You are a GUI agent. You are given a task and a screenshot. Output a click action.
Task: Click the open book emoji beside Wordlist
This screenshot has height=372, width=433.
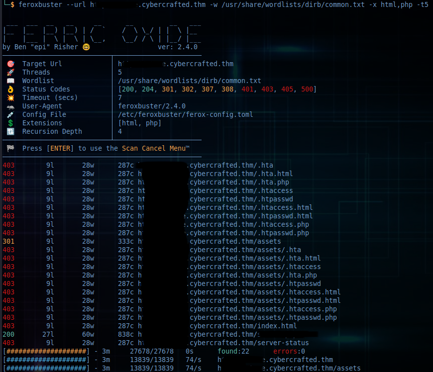[x=10, y=81]
